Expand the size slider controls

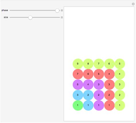pyautogui.click(x=62, y=17)
